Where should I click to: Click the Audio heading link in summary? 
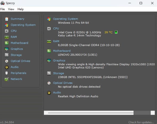coord(57,92)
